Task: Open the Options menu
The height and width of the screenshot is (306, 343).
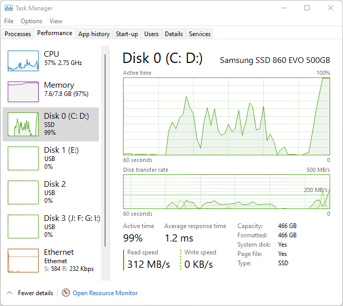Action: [x=31, y=21]
